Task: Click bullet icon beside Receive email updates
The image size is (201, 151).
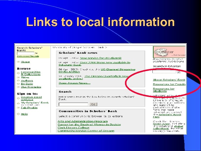Action: click(18, 98)
